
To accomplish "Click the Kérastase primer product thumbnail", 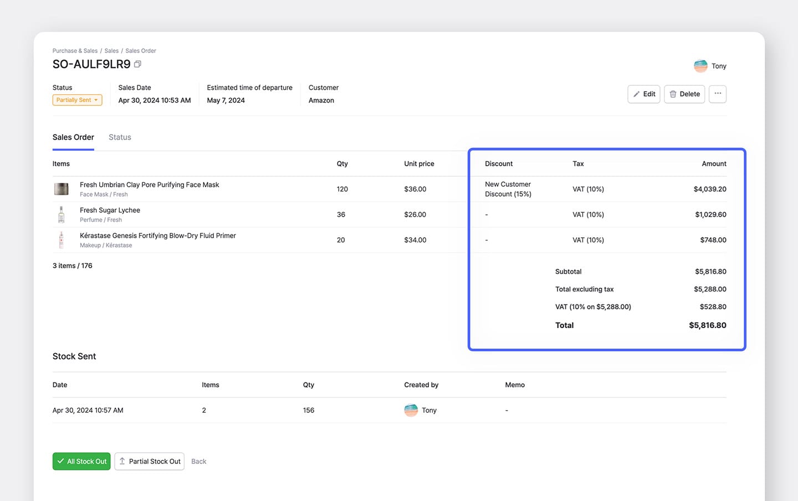I will (x=62, y=240).
